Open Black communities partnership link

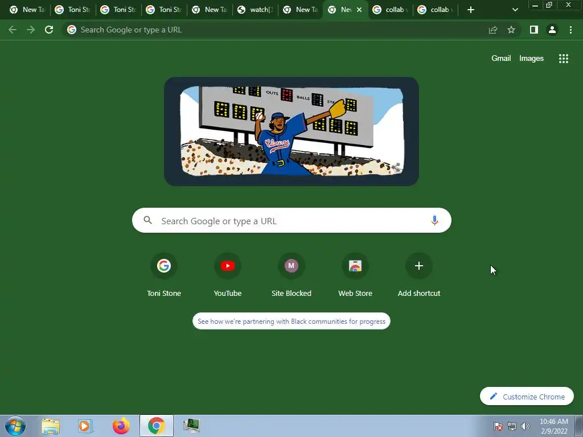[x=291, y=321]
